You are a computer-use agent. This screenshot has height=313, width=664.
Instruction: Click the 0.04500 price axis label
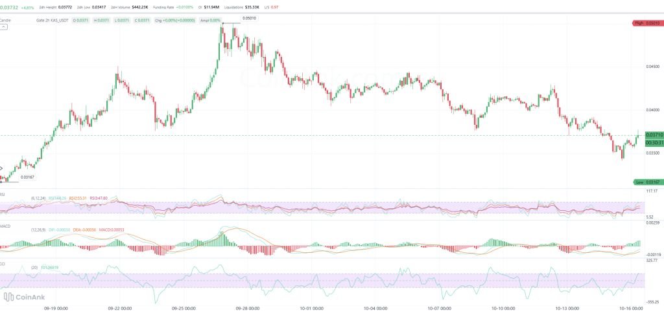point(652,67)
